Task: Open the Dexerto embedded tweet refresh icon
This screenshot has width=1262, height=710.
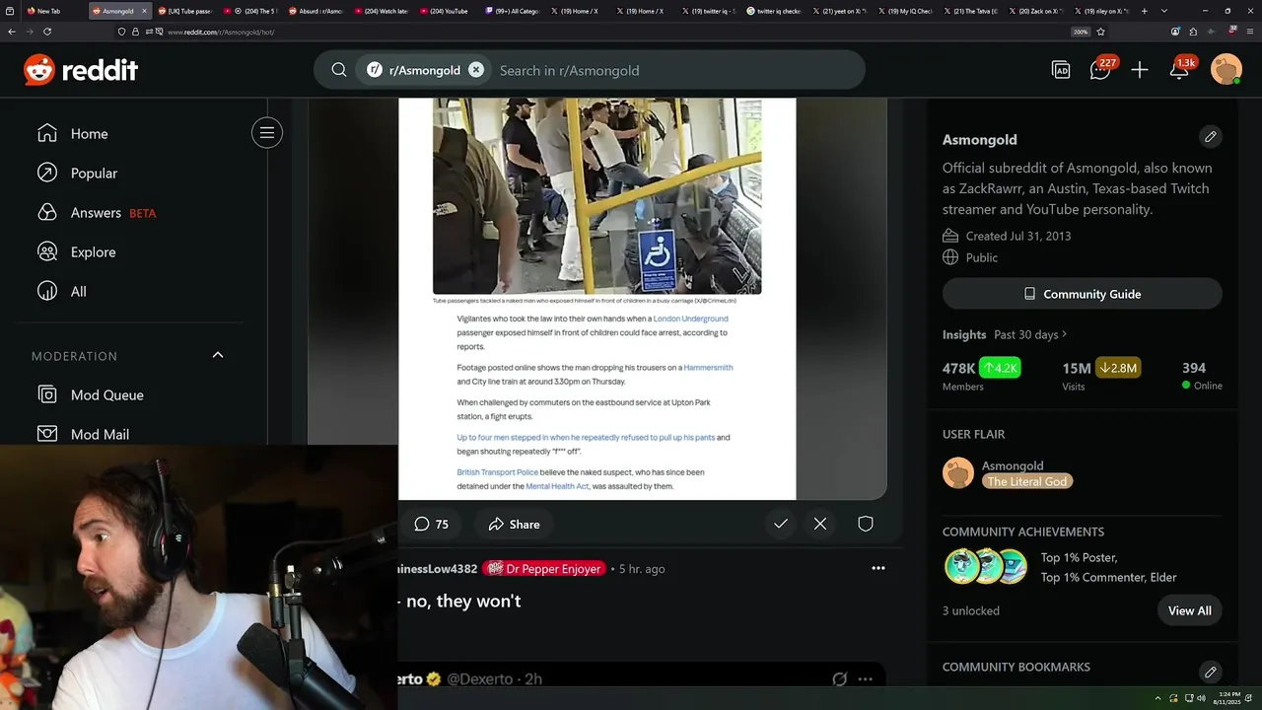Action: tap(839, 678)
